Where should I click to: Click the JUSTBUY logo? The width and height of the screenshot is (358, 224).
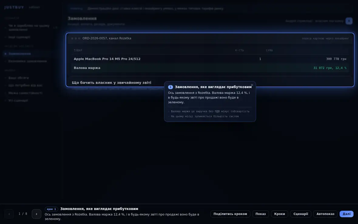coord(14,7)
